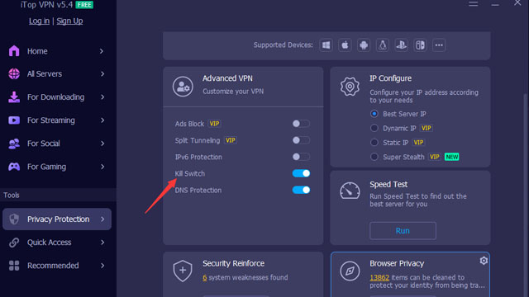This screenshot has width=529, height=297.
Task: Click the For Streaming play icon
Action: click(14, 120)
